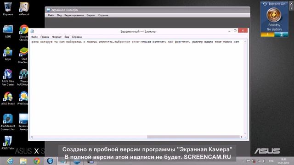Open ASUS Vibe Fun Center shortcut
Viewport: 294px width, 165px height.
[8, 77]
